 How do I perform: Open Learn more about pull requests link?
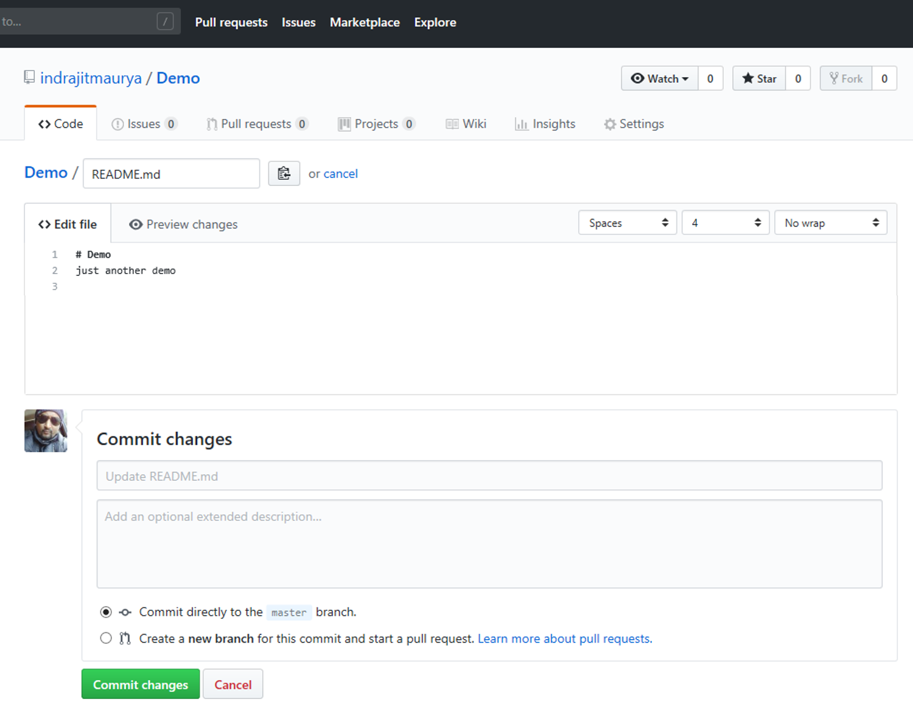pyautogui.click(x=565, y=639)
